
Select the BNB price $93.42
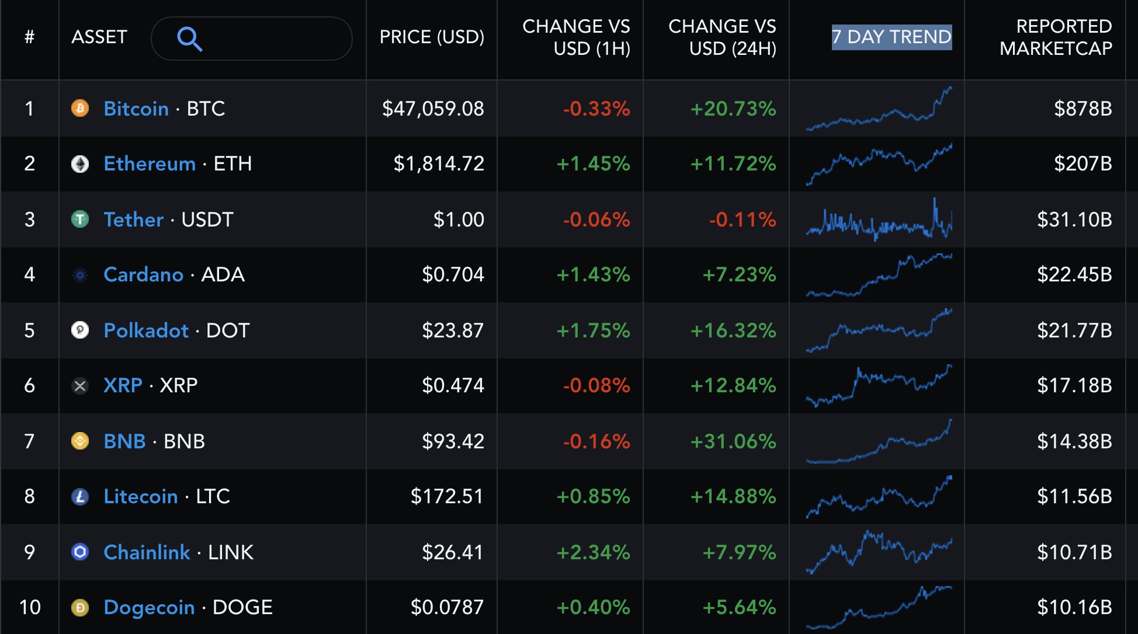pos(453,441)
